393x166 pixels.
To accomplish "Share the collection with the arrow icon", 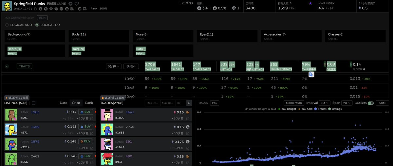I will pos(70,4).
